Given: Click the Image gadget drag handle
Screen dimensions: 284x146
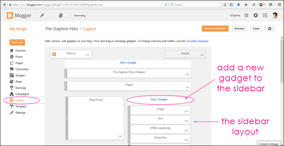Looking at the screenshot, I should [129, 110].
